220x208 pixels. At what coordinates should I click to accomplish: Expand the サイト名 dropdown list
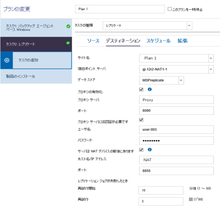pyautogui.click(x=211, y=58)
